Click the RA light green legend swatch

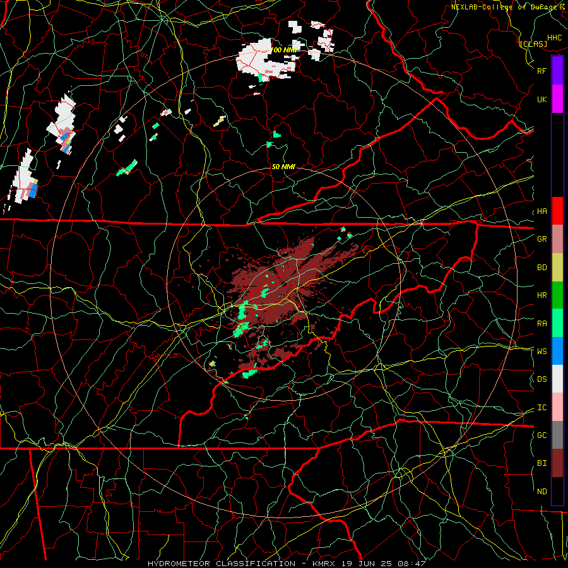(557, 323)
